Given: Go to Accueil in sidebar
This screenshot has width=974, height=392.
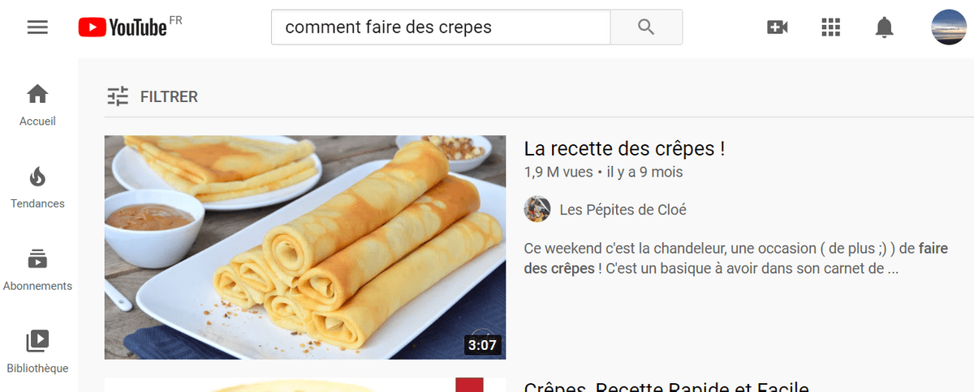Looking at the screenshot, I should coord(37,105).
